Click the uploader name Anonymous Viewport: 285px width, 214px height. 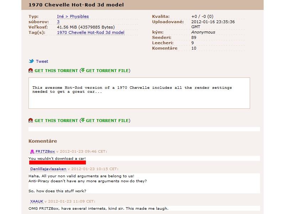click(203, 32)
